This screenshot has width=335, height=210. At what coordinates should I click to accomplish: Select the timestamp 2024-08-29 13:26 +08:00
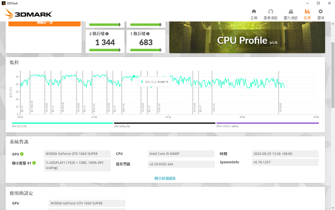point(285,154)
